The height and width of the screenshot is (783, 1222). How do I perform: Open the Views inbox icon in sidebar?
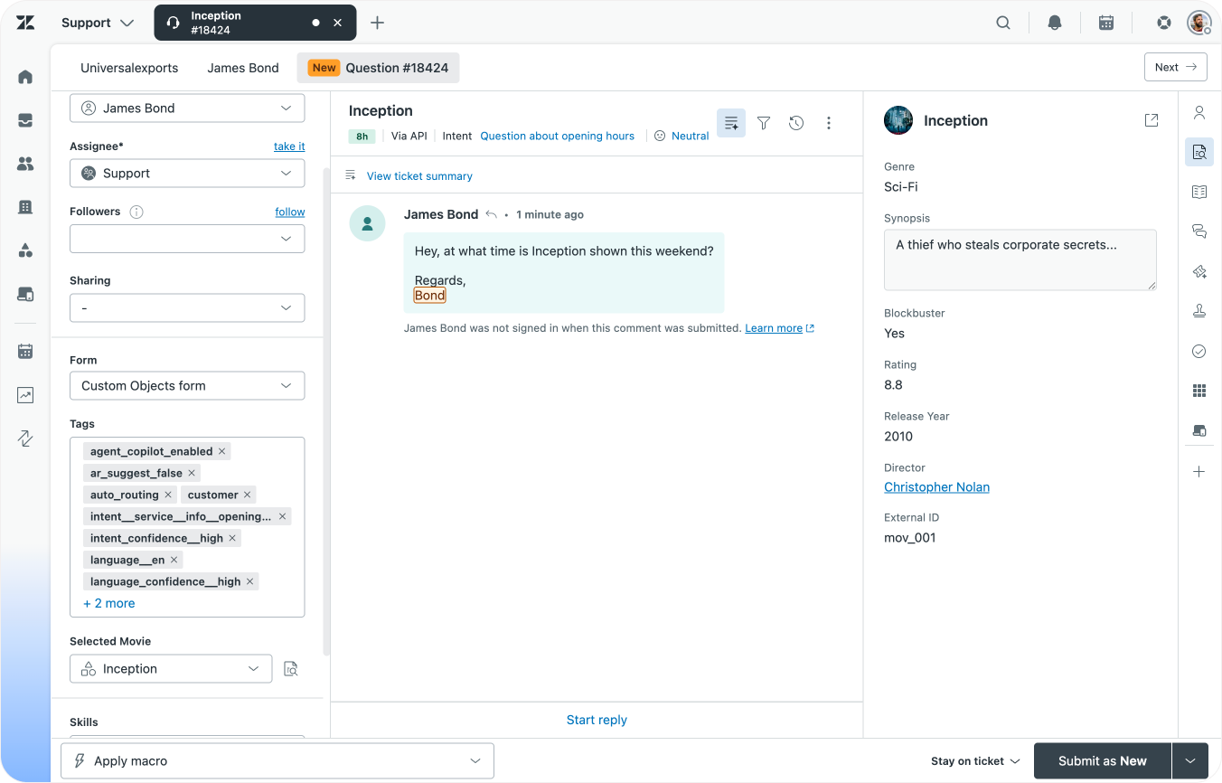click(x=25, y=120)
